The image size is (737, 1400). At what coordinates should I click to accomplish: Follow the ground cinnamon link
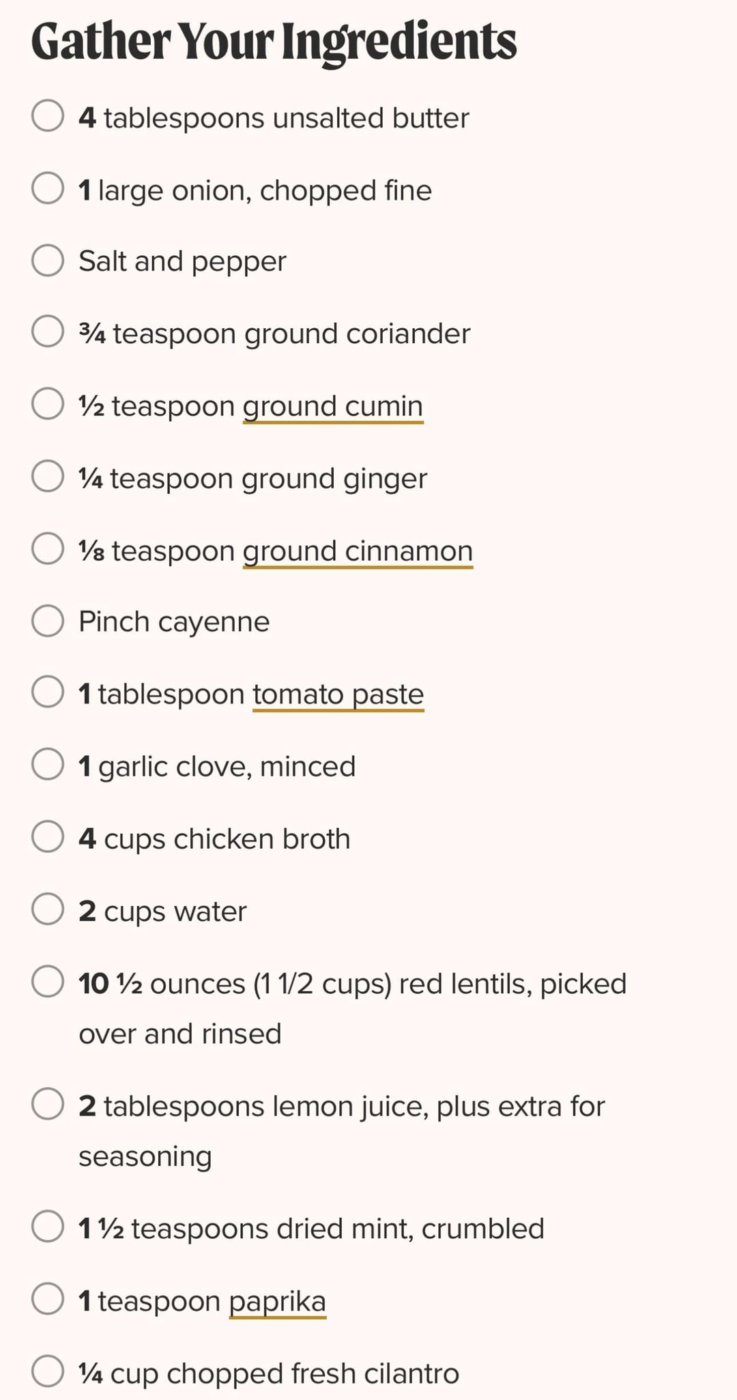(x=358, y=551)
